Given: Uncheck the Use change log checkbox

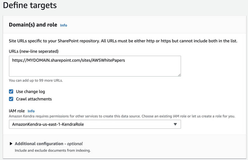Looking at the screenshot, I should (11, 91).
